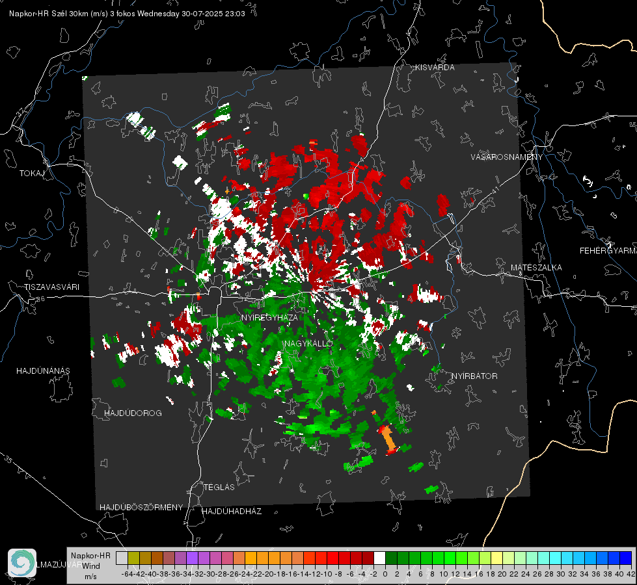Screen dimensions: 637x585
Task: Select the olive swatch between -64 and -42
Action: (x=133, y=558)
